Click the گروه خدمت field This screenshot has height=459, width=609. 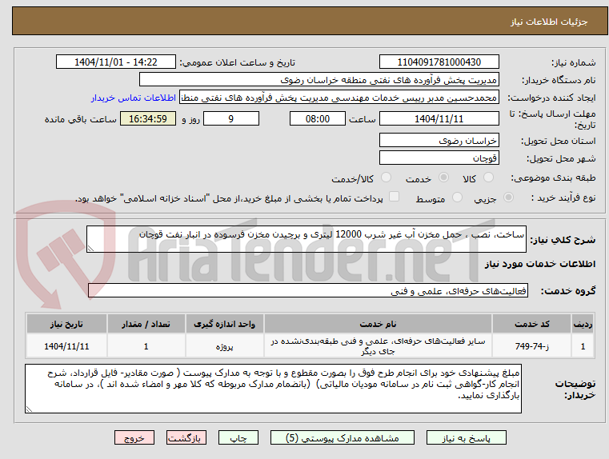[x=308, y=290]
